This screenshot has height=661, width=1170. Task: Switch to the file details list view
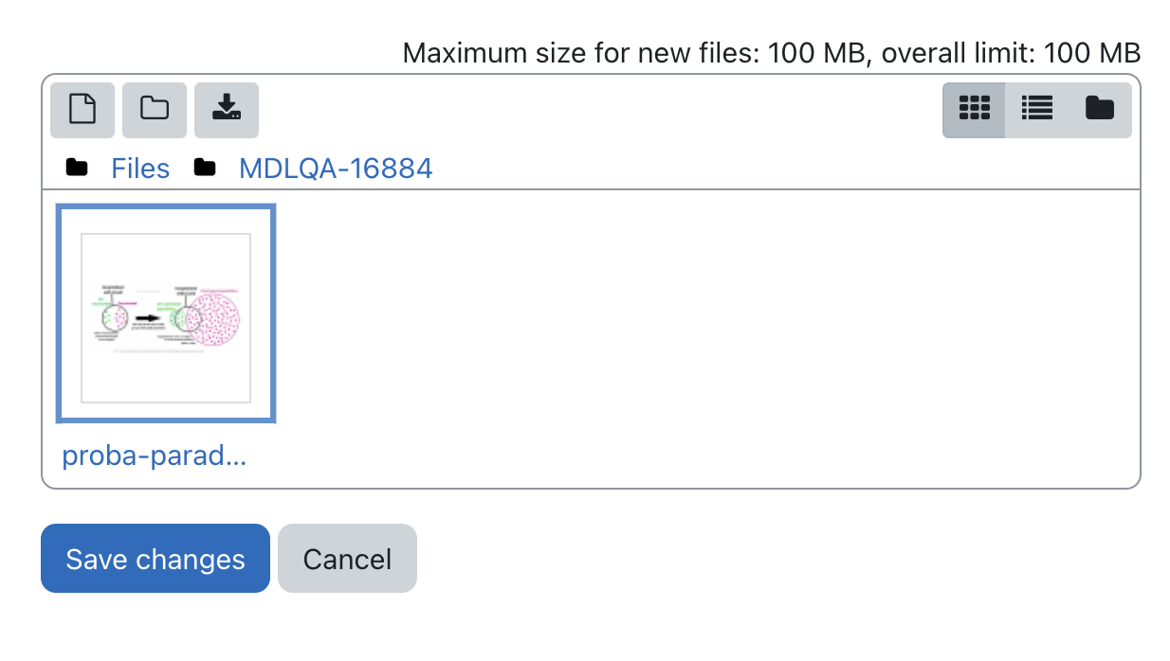pos(1037,110)
